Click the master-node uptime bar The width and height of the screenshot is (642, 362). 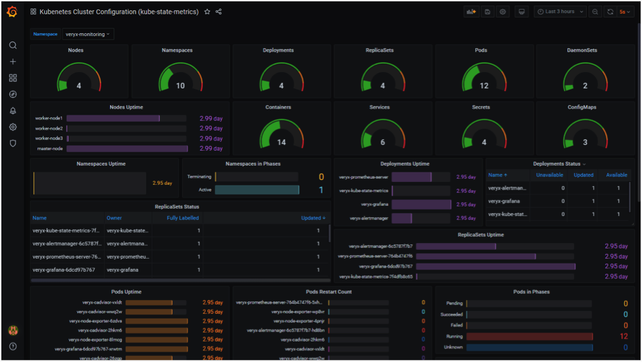click(x=127, y=149)
